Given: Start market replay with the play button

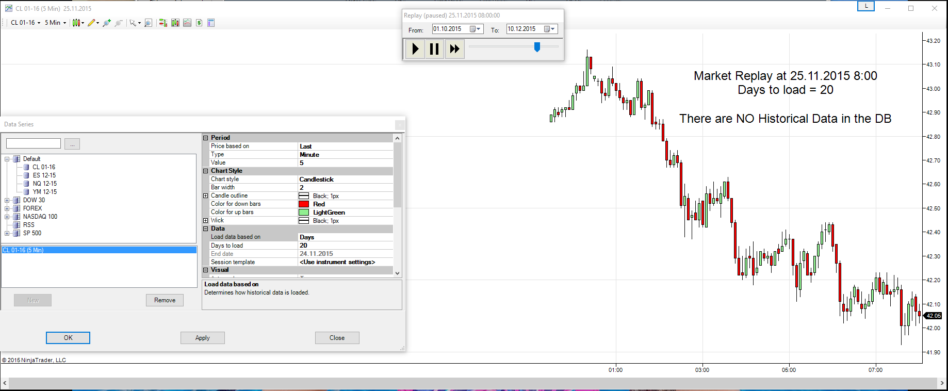Looking at the screenshot, I should (x=415, y=49).
